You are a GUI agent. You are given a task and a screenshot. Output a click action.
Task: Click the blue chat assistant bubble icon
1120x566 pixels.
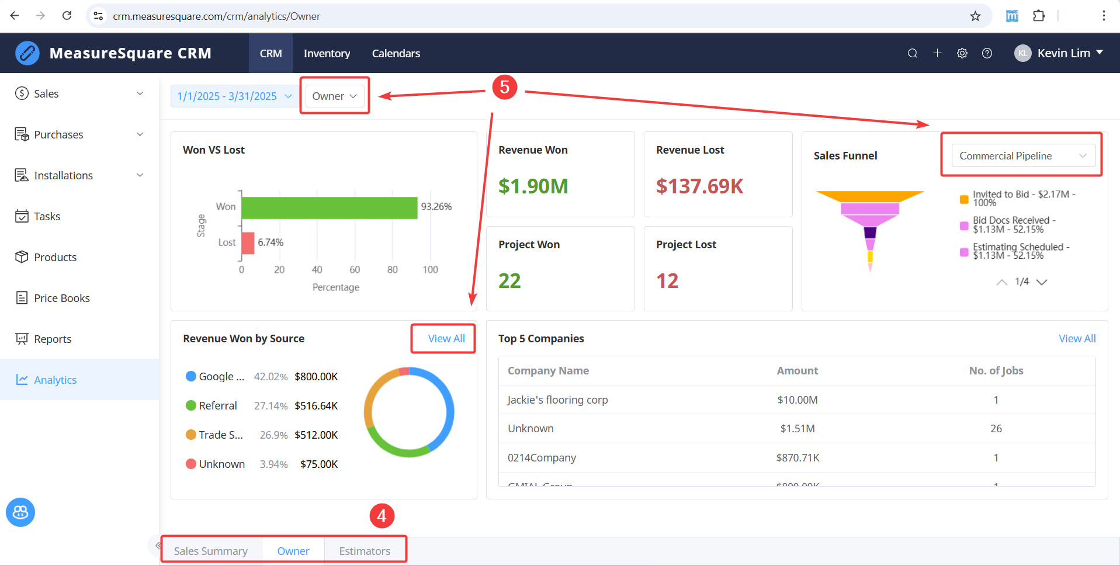point(20,512)
